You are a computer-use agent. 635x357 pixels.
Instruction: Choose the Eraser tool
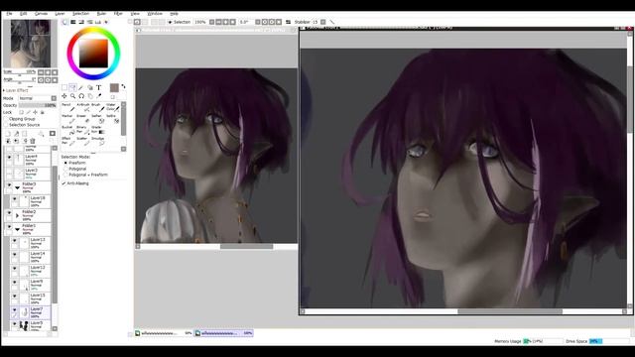(83, 119)
